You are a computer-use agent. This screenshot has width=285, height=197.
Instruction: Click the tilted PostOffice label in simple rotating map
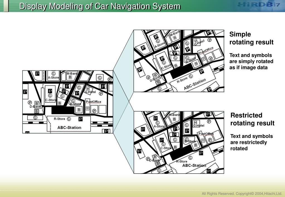coord(206,50)
